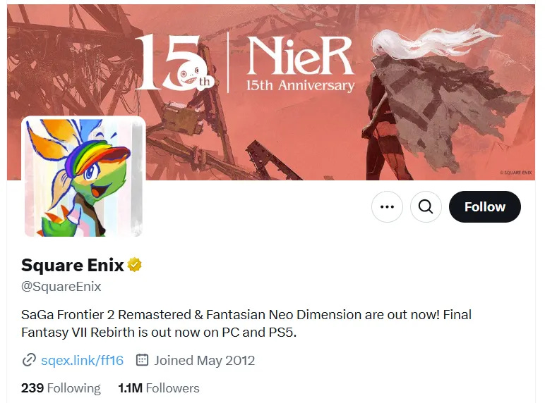View the 1.1M Followers list

point(159,387)
